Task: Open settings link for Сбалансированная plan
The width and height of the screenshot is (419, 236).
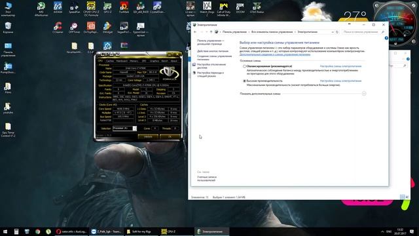Action: click(x=340, y=66)
